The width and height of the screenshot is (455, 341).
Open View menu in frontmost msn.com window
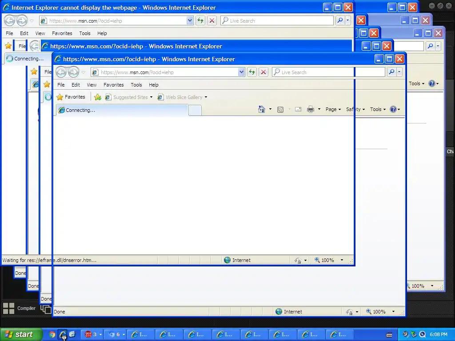click(x=92, y=85)
